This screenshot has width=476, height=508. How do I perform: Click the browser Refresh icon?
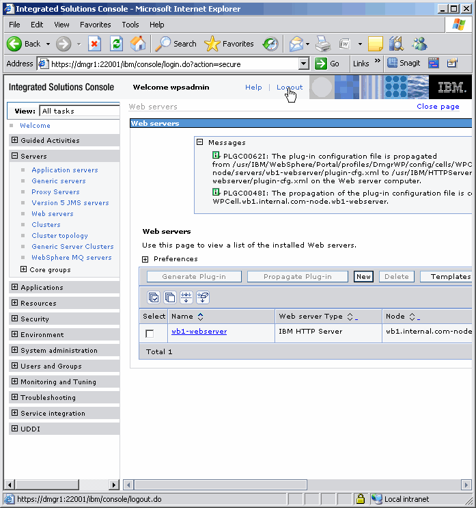[x=117, y=44]
